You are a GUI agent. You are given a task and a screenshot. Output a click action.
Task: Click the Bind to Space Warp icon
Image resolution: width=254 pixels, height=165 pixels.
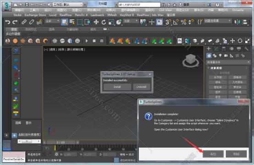[x=39, y=22]
